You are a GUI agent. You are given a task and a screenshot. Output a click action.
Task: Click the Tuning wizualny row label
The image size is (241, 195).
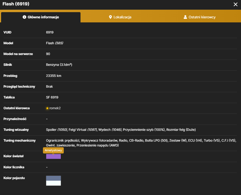(16, 130)
